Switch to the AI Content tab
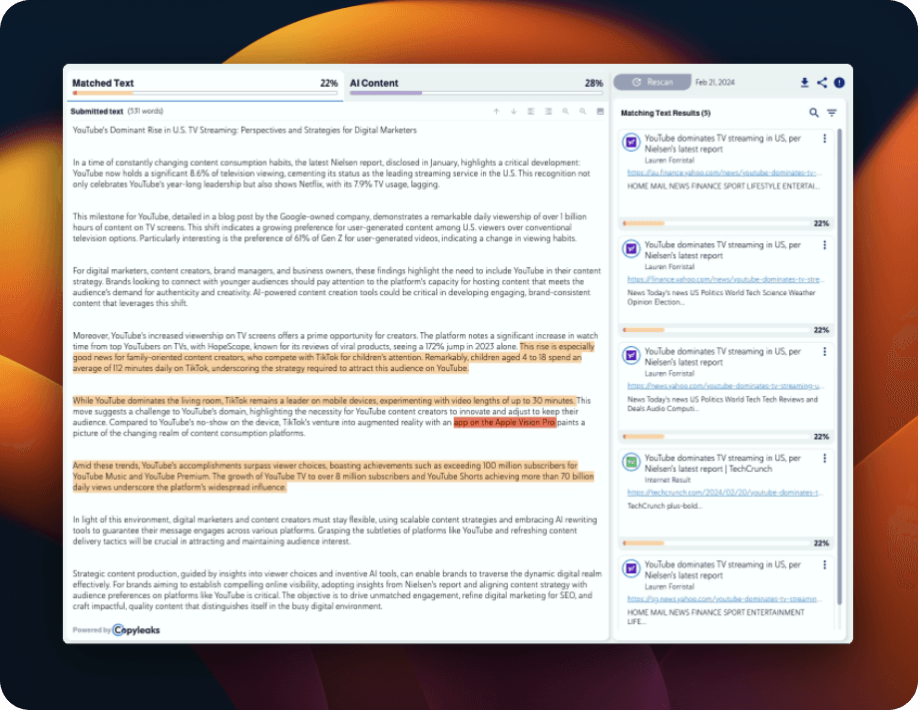The height and width of the screenshot is (710, 918). pyautogui.click(x=374, y=84)
